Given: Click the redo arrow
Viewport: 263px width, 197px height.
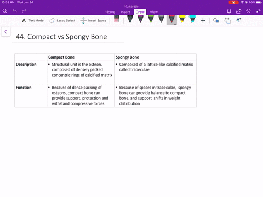Looking at the screenshot, I should pyautogui.click(x=24, y=11).
